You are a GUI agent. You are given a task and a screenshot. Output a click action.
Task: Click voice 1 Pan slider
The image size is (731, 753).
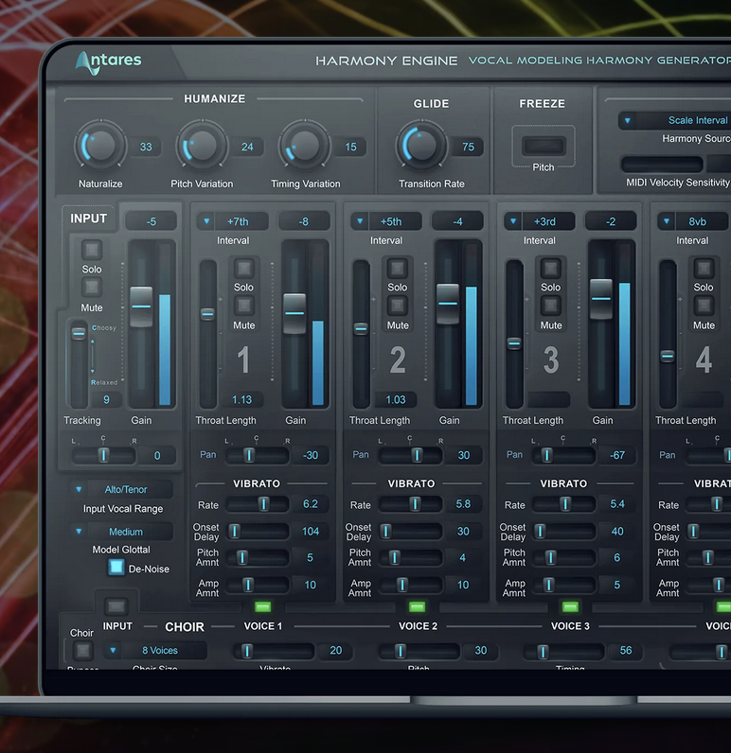[x=258, y=455]
